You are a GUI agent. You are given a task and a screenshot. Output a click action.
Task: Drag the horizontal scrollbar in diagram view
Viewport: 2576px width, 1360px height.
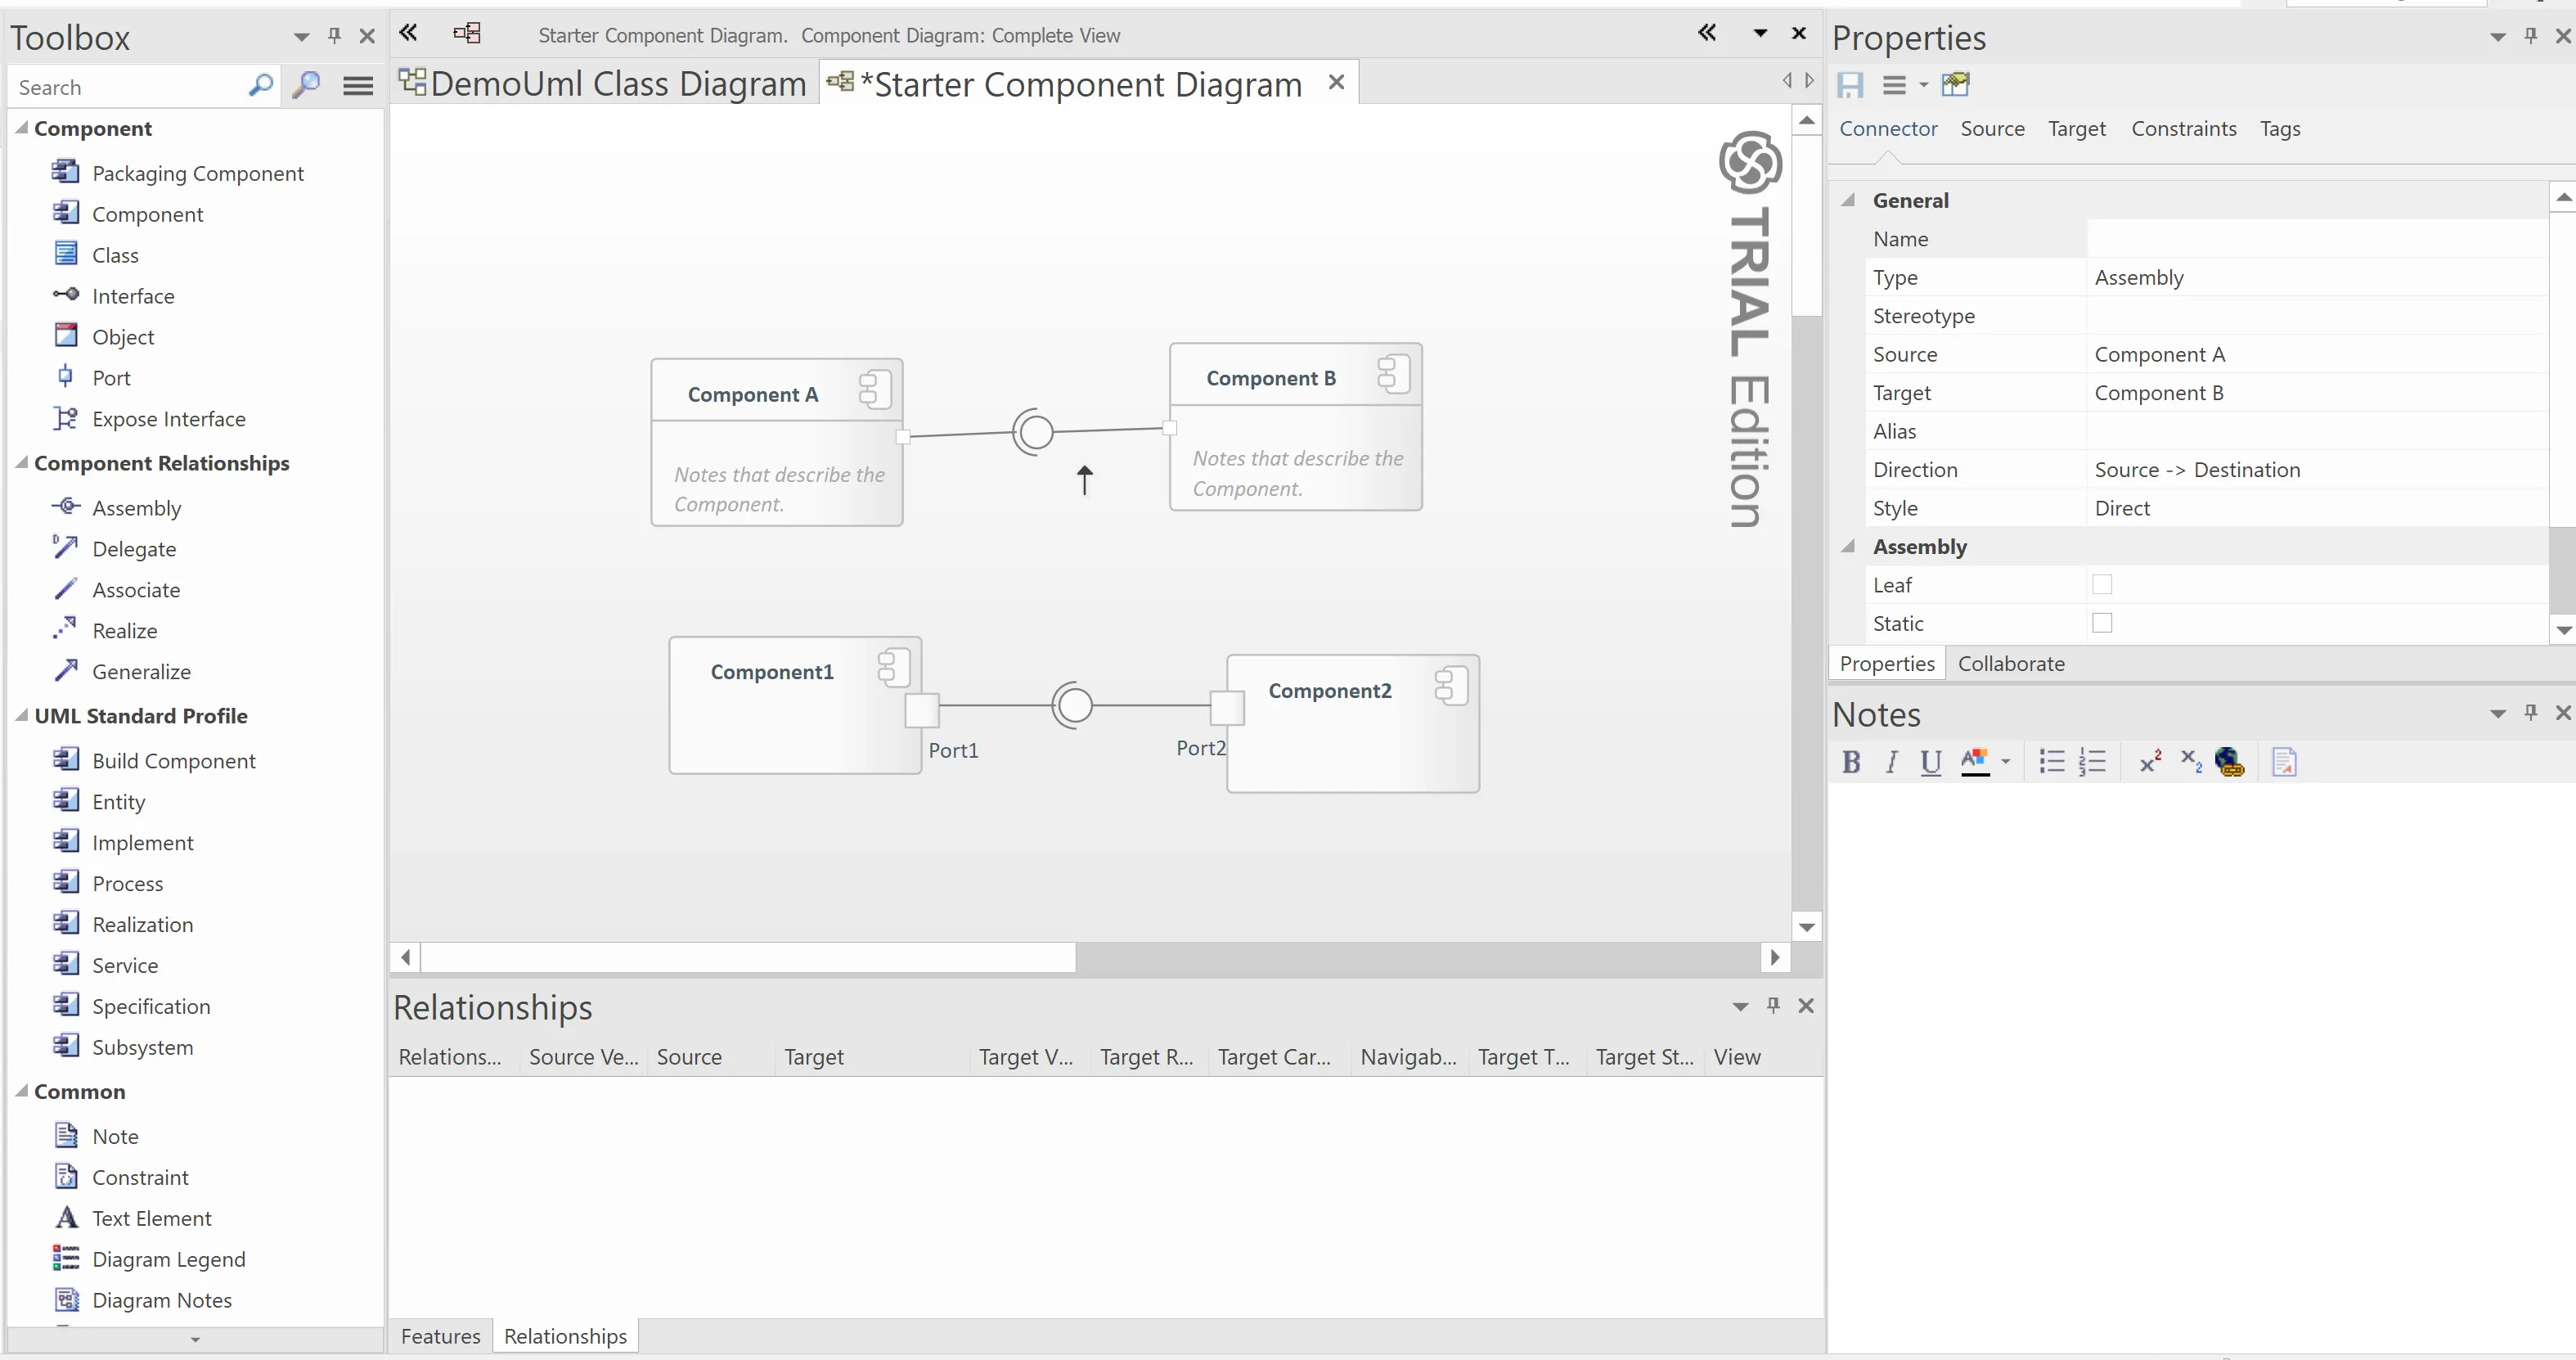coord(749,956)
